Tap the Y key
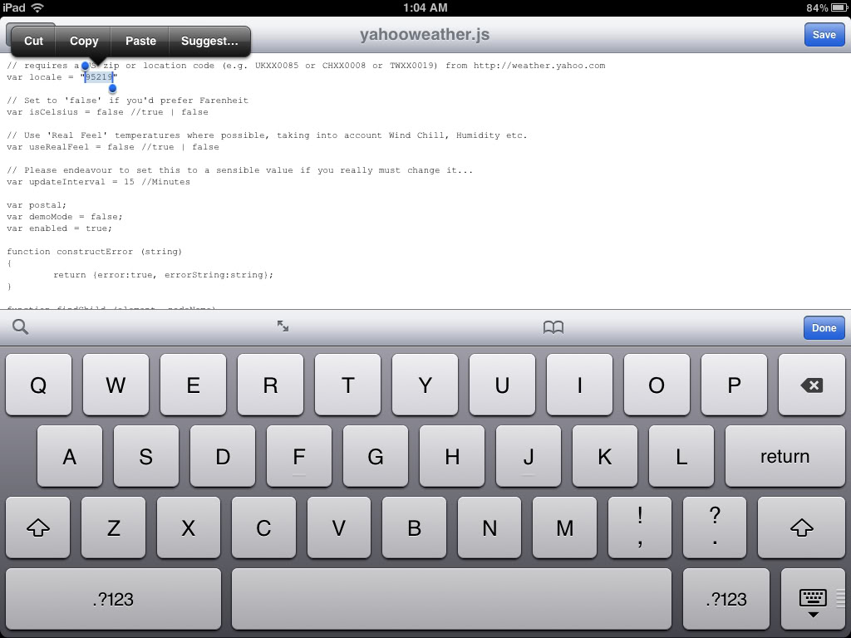The width and height of the screenshot is (851, 638). [x=425, y=385]
